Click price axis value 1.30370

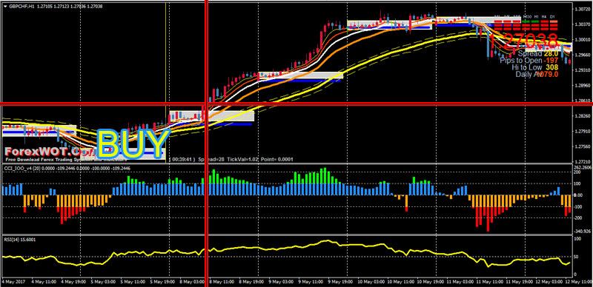click(x=583, y=24)
